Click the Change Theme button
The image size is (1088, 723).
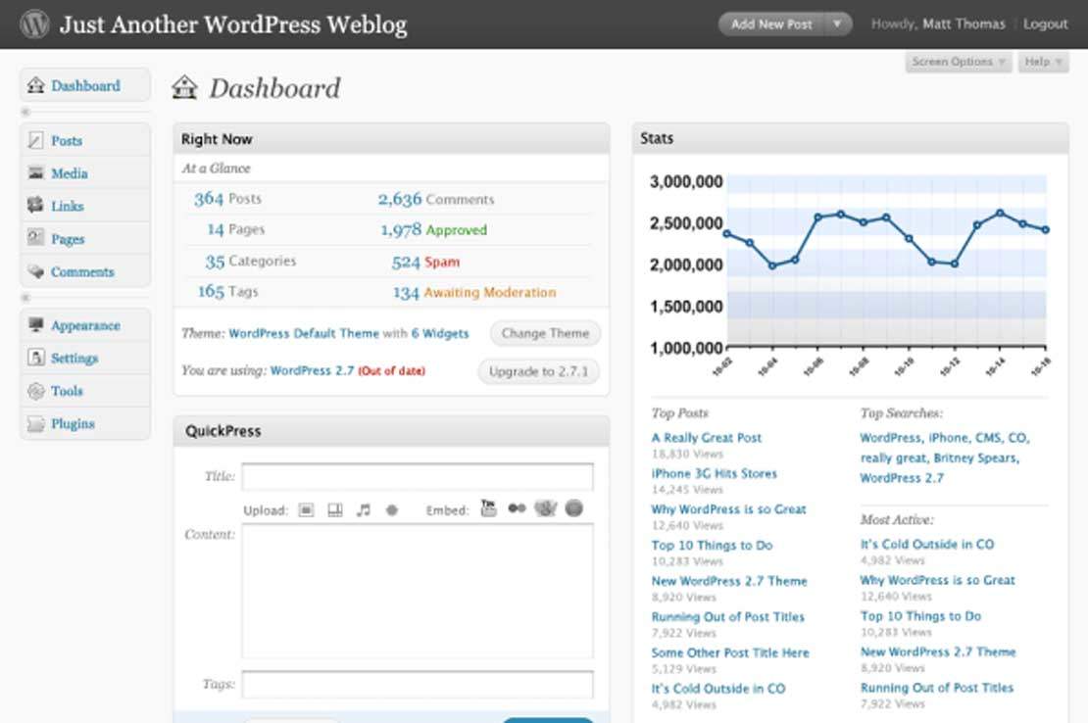tap(545, 333)
